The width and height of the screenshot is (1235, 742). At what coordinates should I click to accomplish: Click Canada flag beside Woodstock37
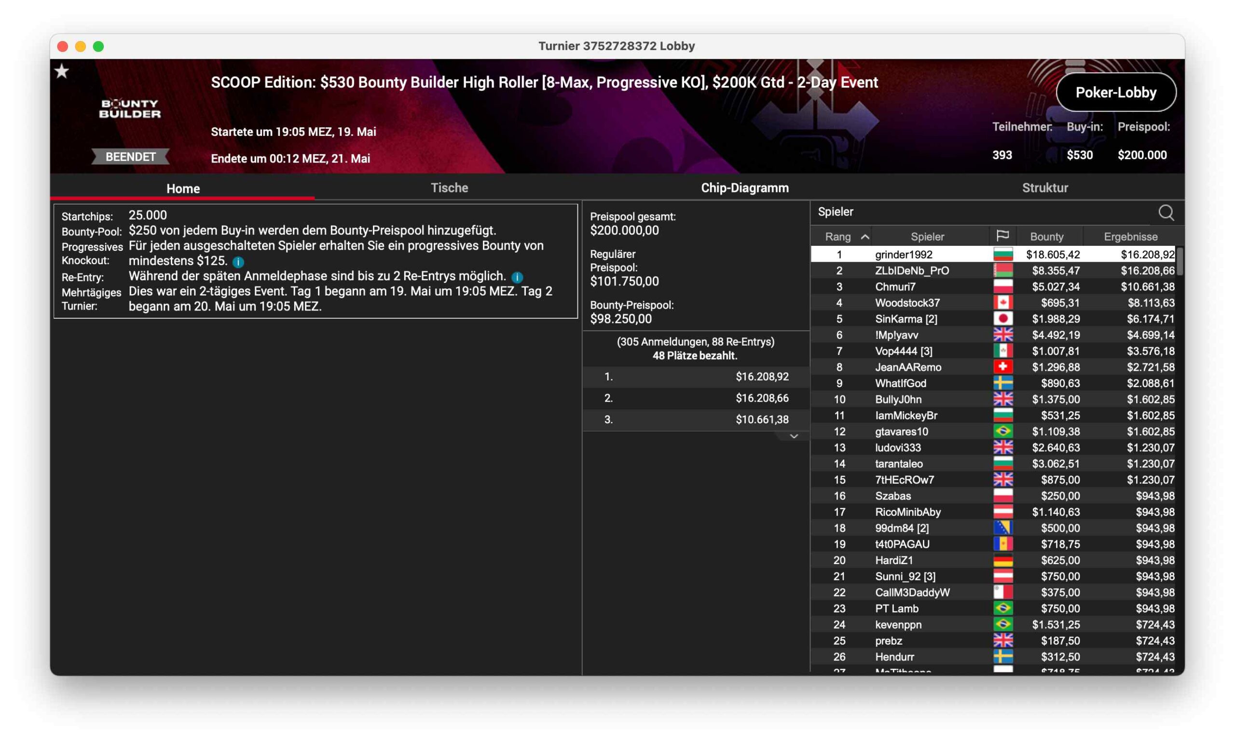(1002, 302)
